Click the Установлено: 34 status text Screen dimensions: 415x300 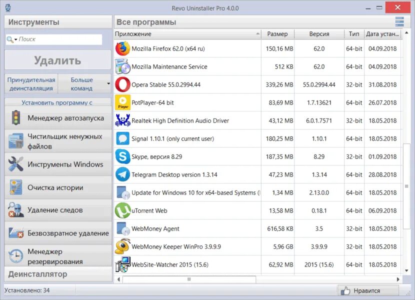coord(27,290)
